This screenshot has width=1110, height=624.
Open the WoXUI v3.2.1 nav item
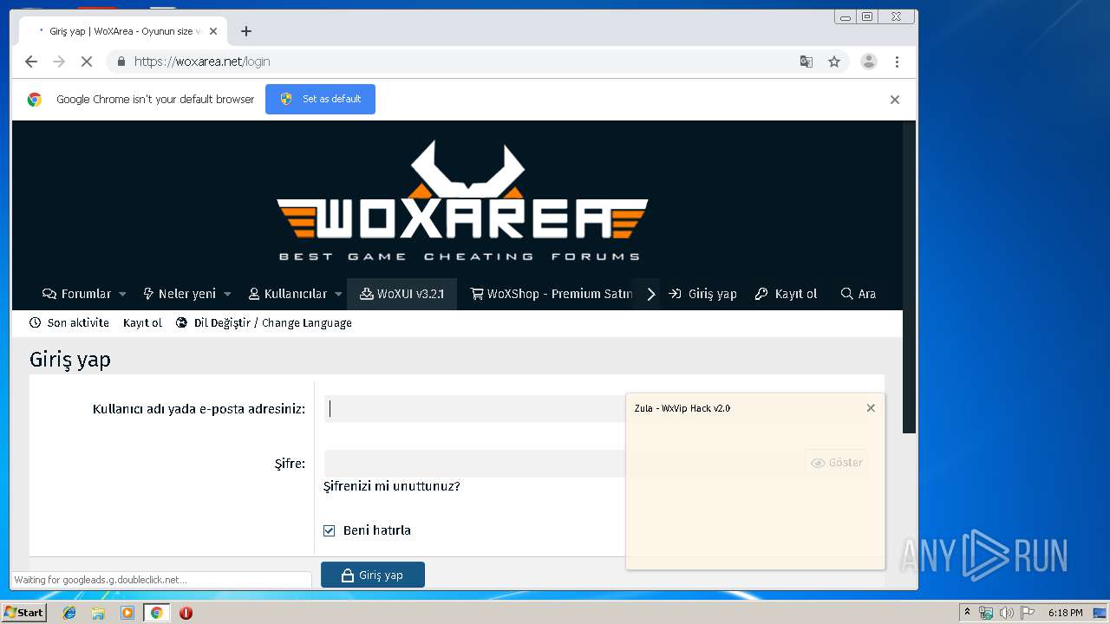[402, 294]
